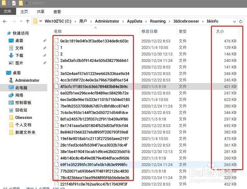247x189 pixels.
Task: Go up one folder level arrow
Action: [28, 21]
